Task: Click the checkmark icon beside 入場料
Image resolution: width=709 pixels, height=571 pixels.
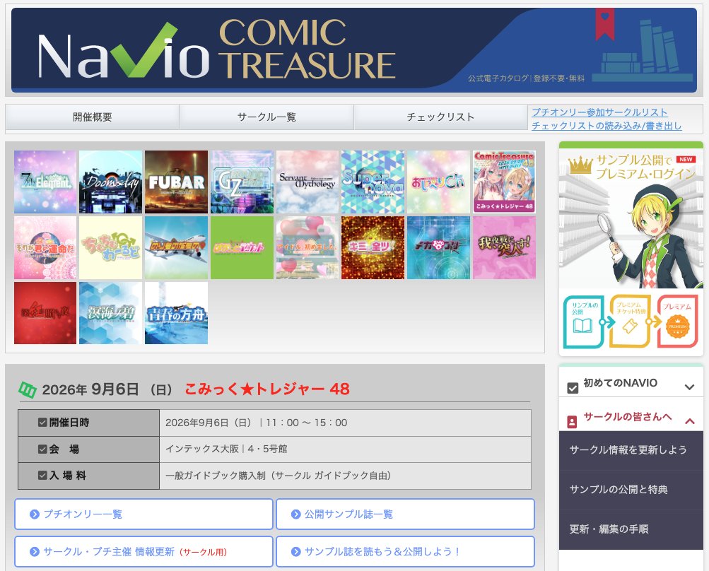Action: coord(42,476)
